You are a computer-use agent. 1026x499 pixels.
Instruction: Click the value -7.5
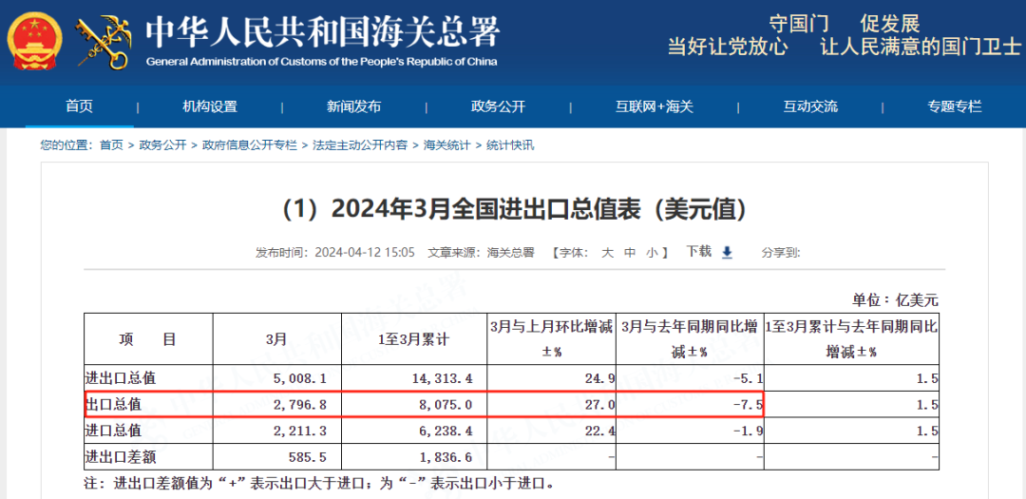(x=746, y=405)
